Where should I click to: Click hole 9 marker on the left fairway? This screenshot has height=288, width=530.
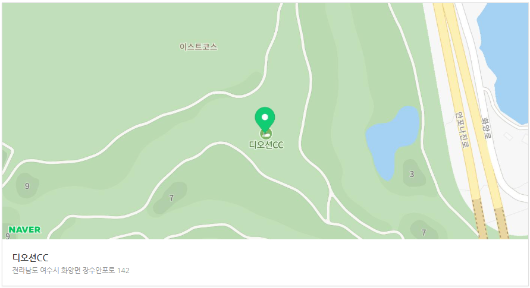click(x=27, y=186)
